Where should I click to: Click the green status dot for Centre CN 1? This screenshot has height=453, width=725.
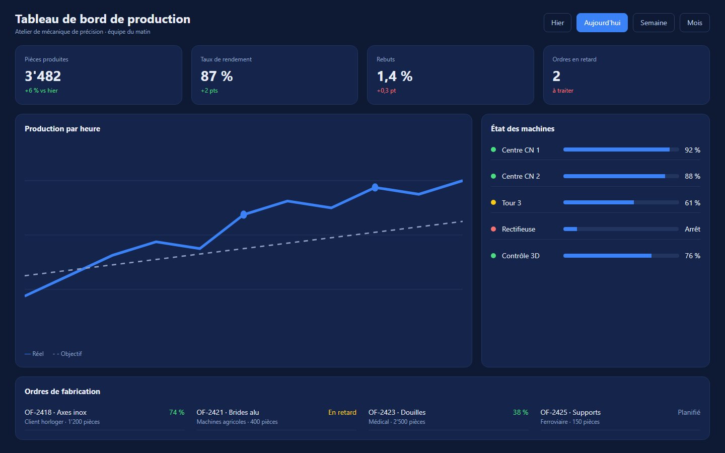(493, 149)
